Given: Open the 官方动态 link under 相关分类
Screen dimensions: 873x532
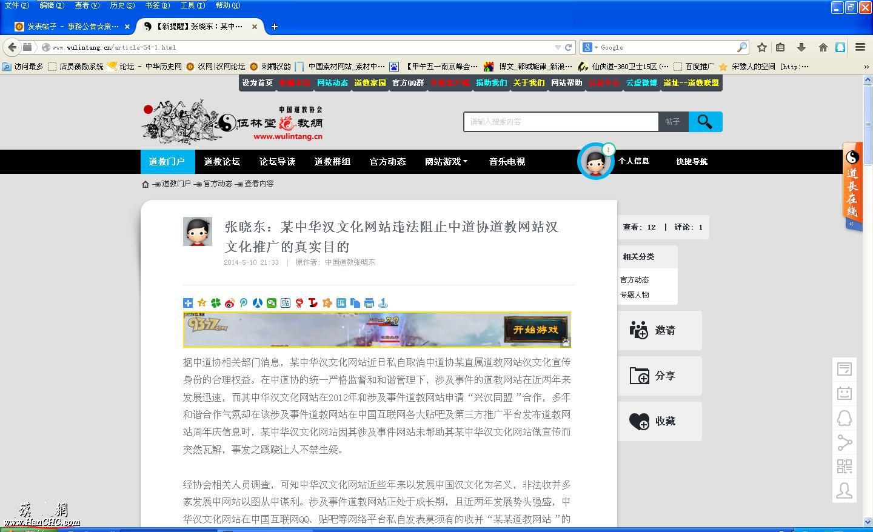Looking at the screenshot, I should point(634,279).
